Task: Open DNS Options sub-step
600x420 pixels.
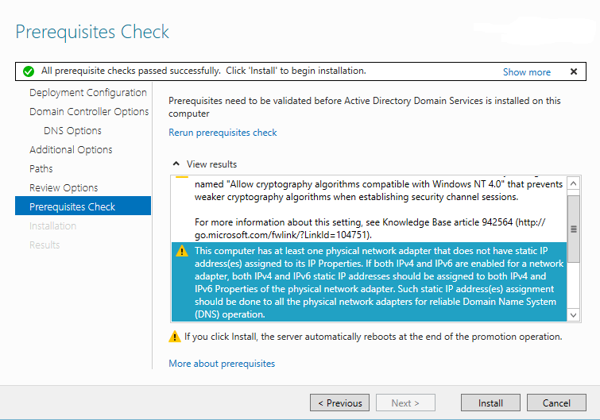Action: 72,131
